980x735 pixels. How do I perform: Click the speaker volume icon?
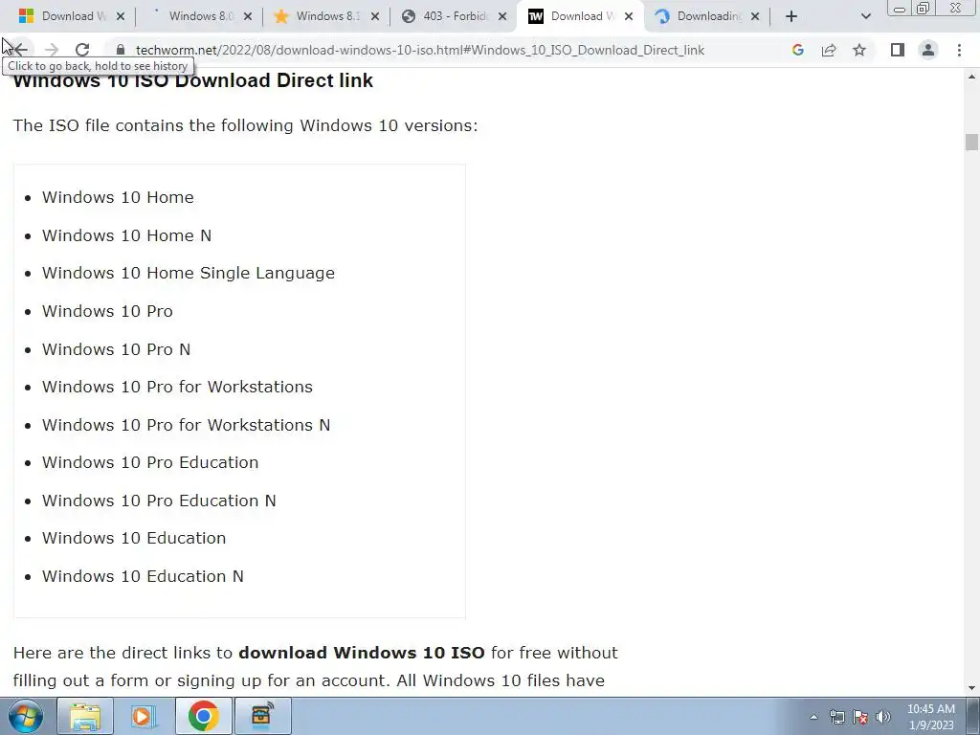coord(883,717)
